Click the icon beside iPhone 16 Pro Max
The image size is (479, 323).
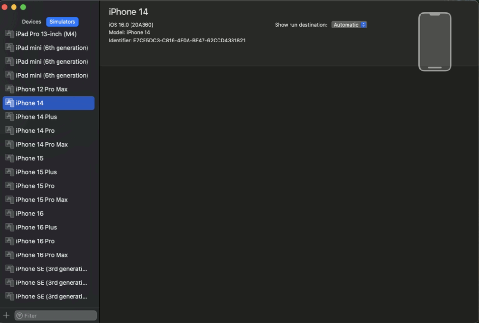point(10,255)
